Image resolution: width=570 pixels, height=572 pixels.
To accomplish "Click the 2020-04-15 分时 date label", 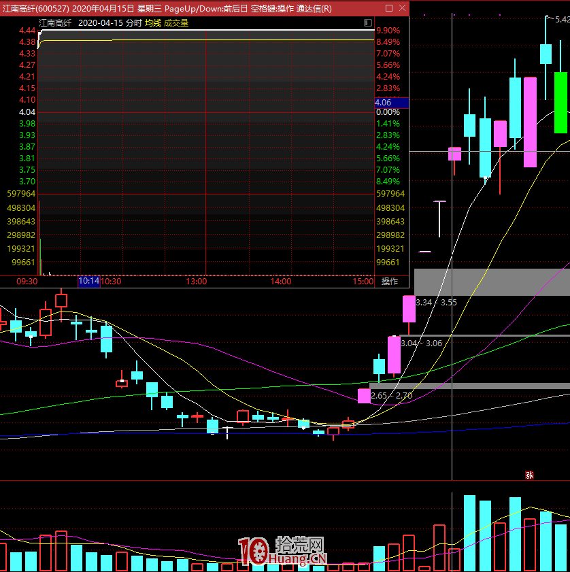I will [110, 23].
